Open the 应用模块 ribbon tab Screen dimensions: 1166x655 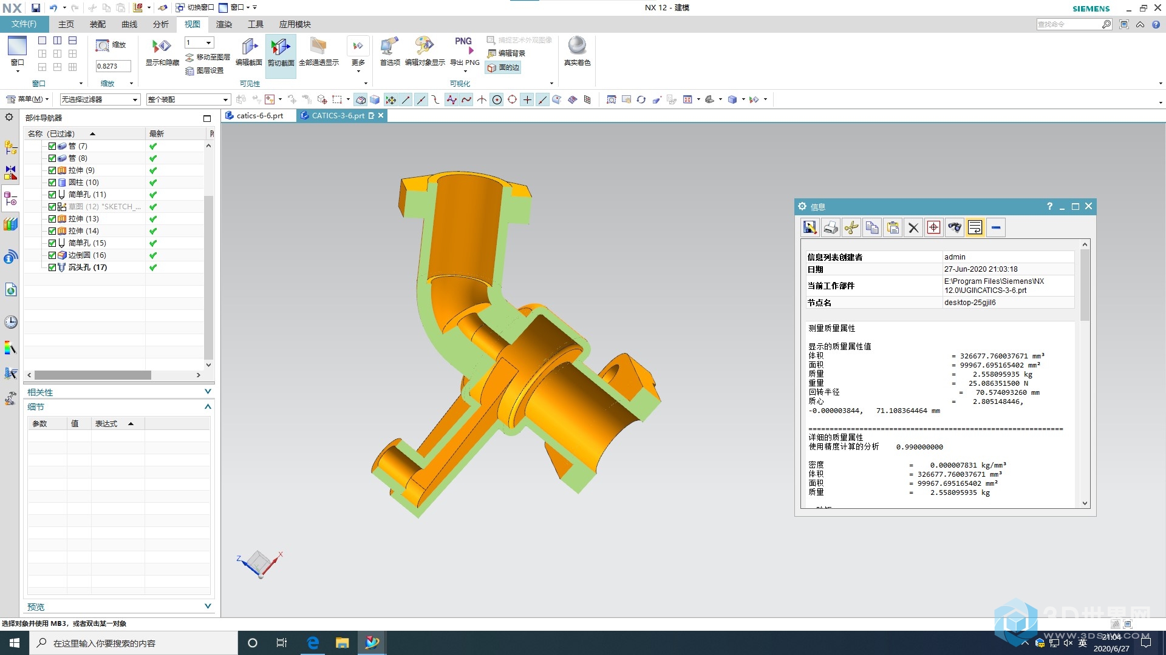[295, 24]
